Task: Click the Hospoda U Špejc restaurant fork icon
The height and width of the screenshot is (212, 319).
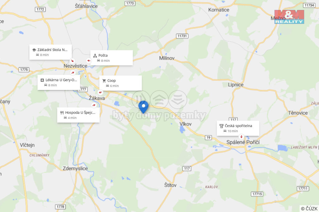Action: pos(62,113)
